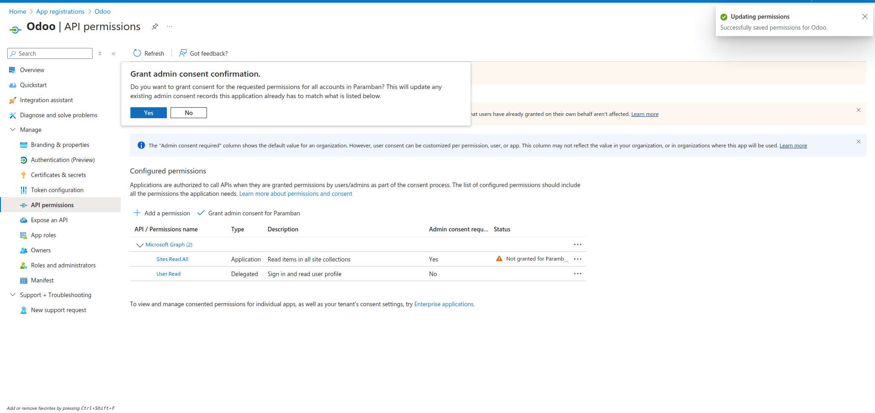Open the Got feedback form
The width and height of the screenshot is (875, 413).
click(182, 53)
